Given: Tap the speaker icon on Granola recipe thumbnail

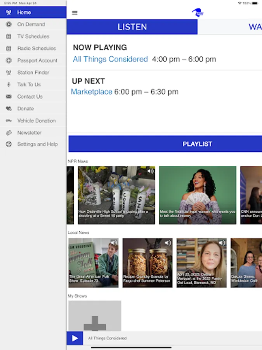Looking at the screenshot, I should [168, 243].
